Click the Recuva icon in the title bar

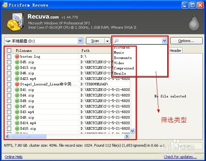pyautogui.click(x=5, y=5)
